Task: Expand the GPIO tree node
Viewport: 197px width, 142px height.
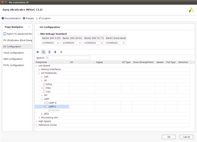Action: [42, 114]
